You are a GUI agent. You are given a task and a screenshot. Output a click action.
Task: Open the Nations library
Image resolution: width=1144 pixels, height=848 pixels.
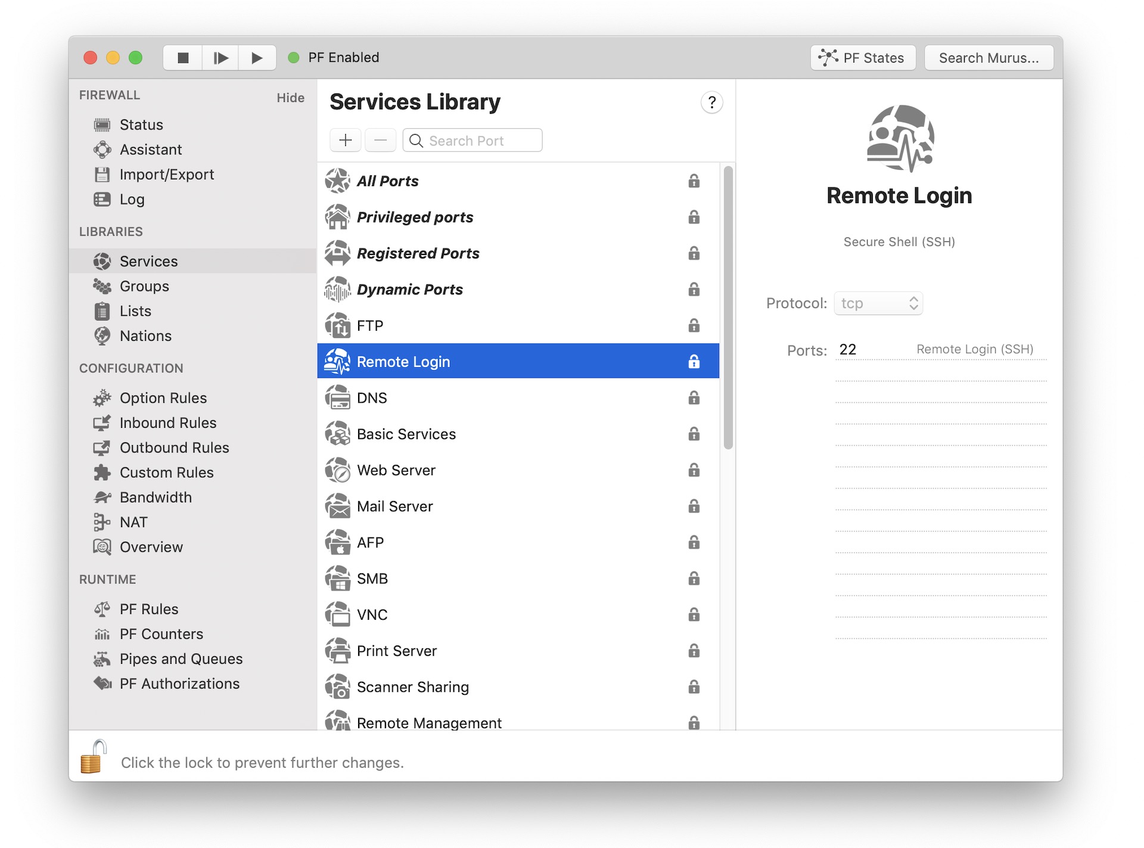(145, 336)
